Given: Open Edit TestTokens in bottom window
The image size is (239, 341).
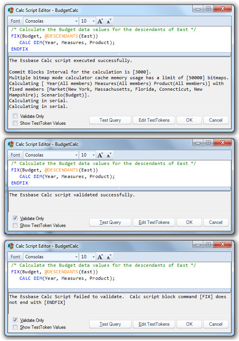Looking at the screenshot, I should pyautogui.click(x=154, y=324).
